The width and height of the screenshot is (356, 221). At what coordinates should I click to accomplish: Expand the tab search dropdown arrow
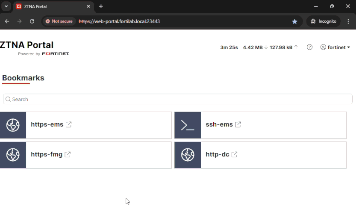pyautogui.click(x=6, y=6)
